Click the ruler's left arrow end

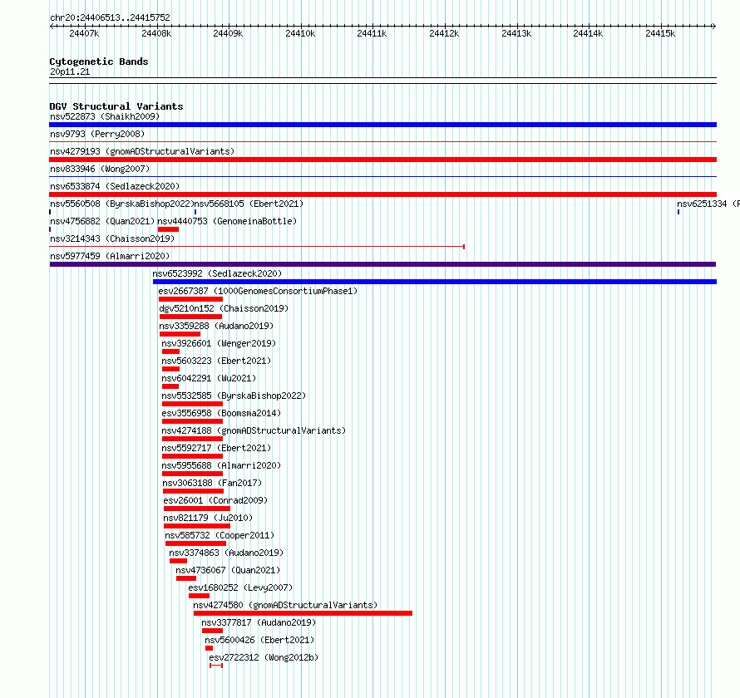tap(52, 26)
